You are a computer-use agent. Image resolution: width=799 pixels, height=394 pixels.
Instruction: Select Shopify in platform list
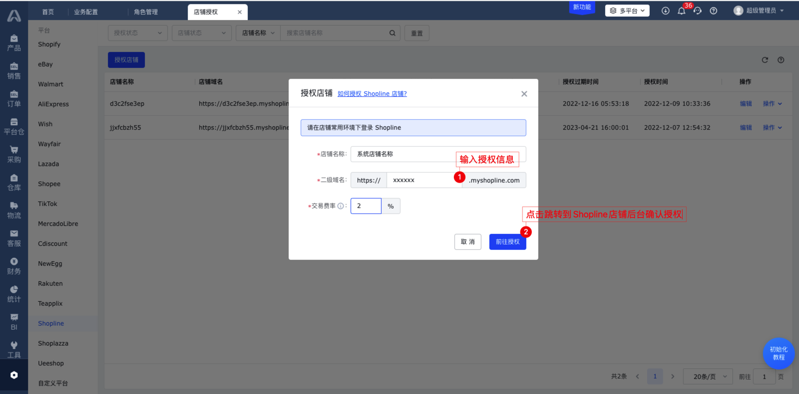[x=49, y=44]
